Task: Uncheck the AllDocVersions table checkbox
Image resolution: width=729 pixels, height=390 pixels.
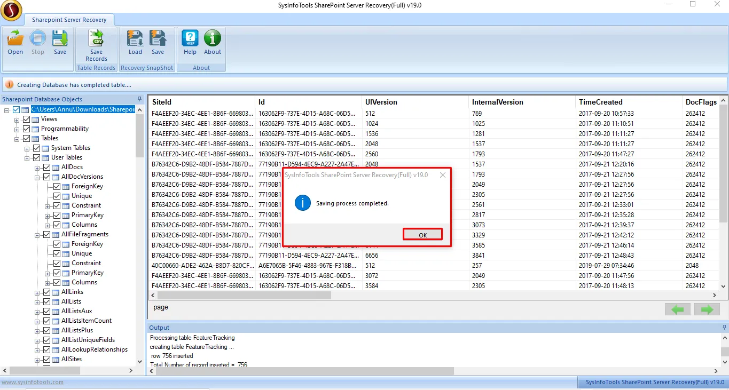Action: [46, 177]
